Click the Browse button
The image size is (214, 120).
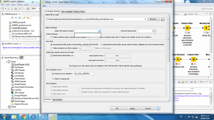(x=154, y=19)
